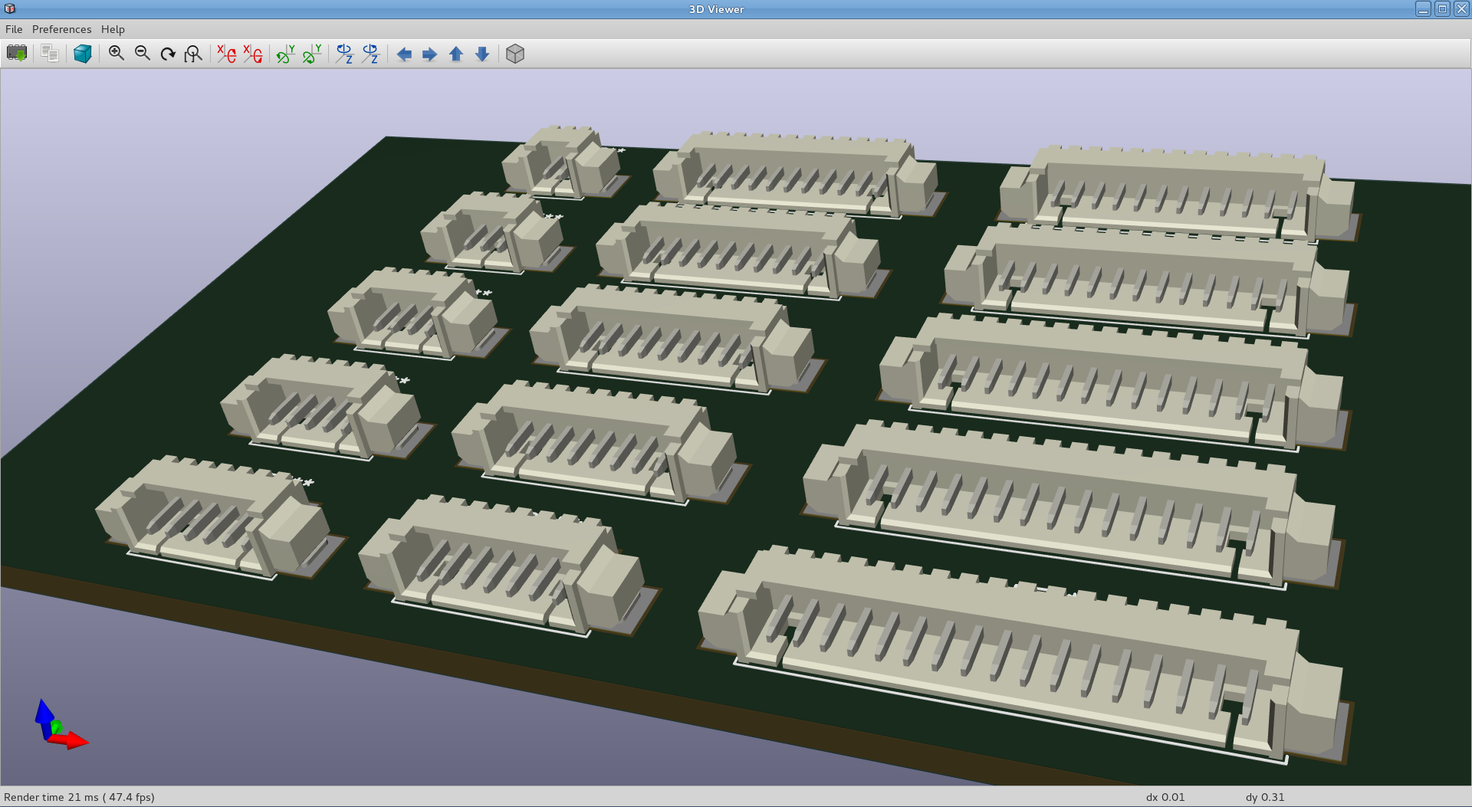Screen dimensions: 1472x807
Task: Click the Reload board icon
Action: coord(16,54)
